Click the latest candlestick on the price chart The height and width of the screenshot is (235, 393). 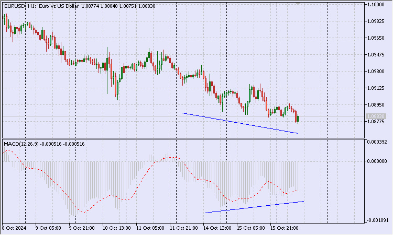click(x=298, y=119)
